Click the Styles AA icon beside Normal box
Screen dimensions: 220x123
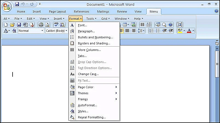14,31
